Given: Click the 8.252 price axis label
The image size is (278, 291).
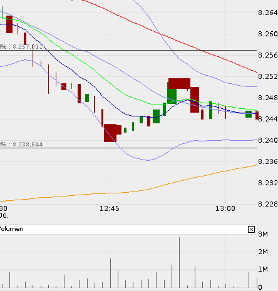Looking at the screenshot, I should (x=268, y=76).
